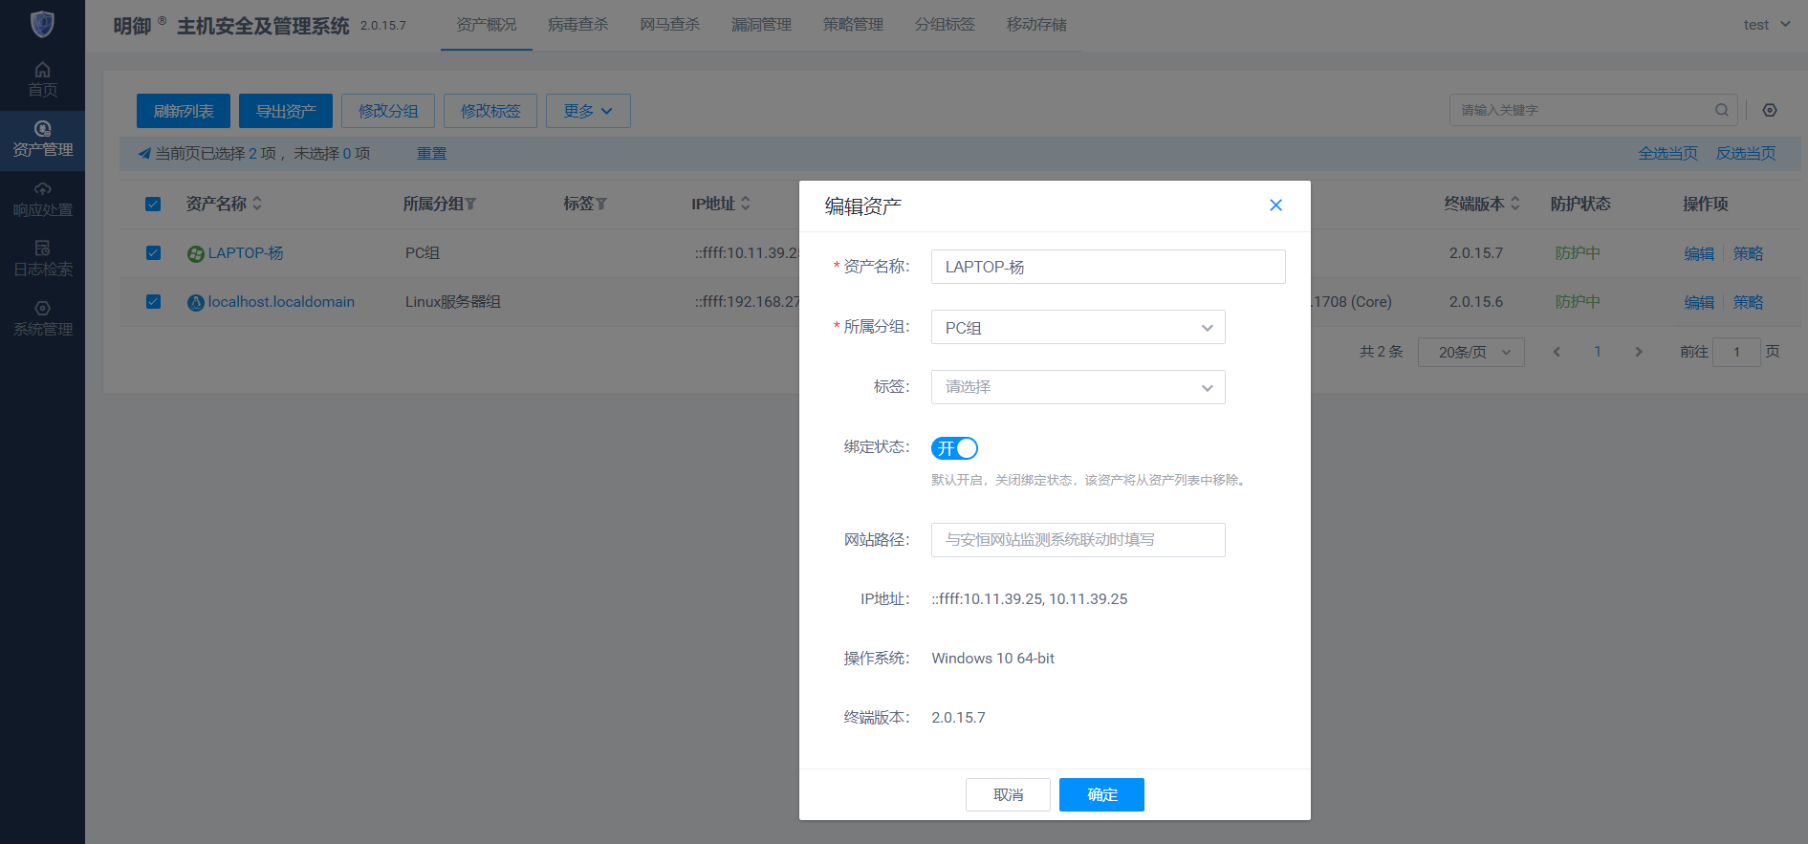Image resolution: width=1808 pixels, height=844 pixels.
Task: Click the Windows icon beside LAPTOP-杨
Action: point(196,253)
